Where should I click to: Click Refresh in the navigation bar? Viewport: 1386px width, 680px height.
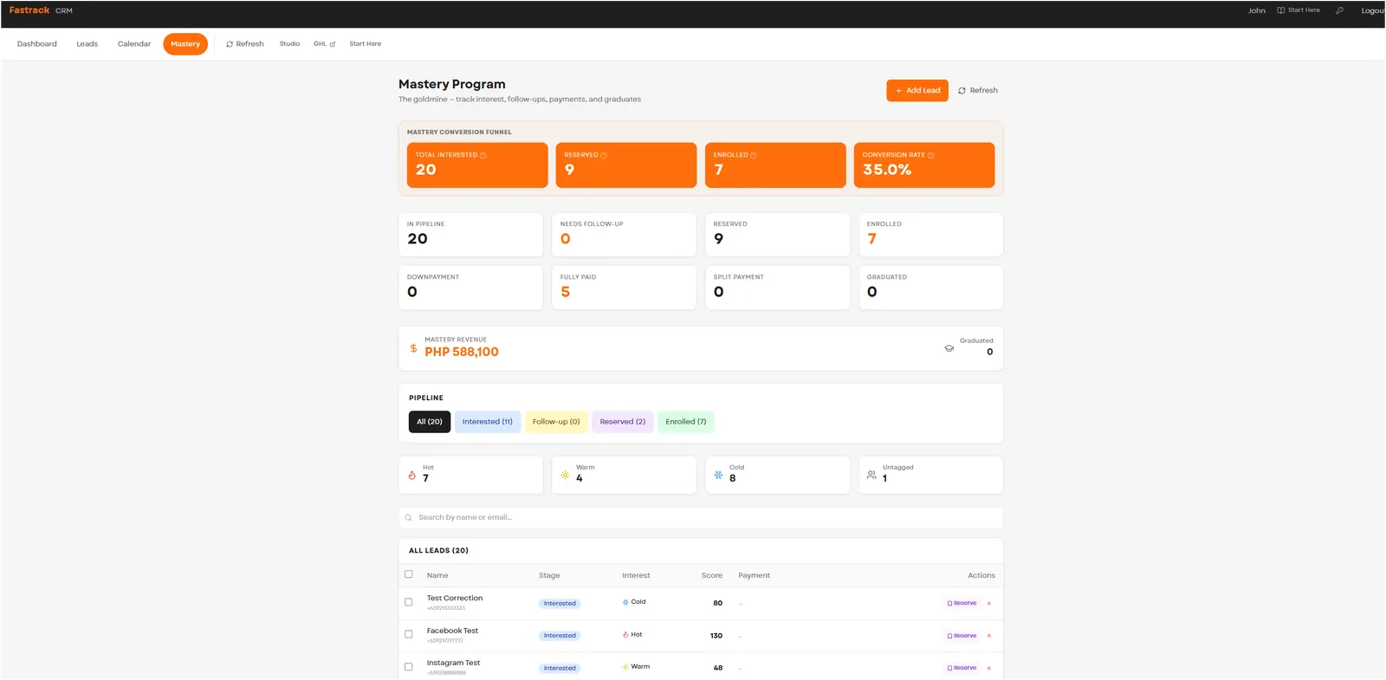point(245,44)
